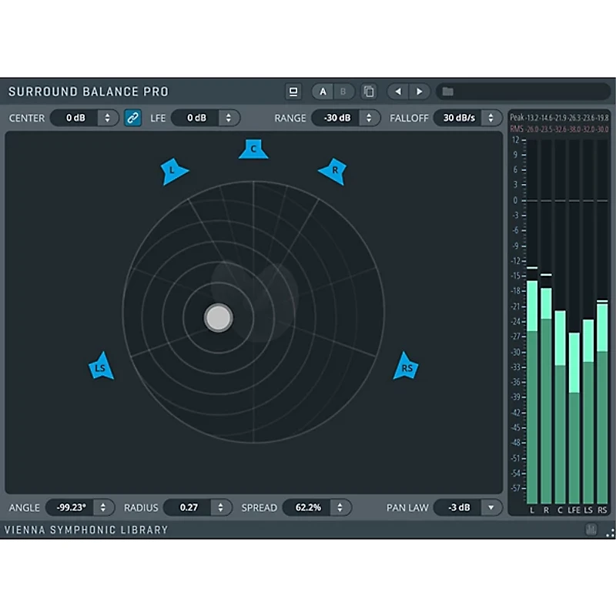Click the RMS readout values
Viewport: 616px width, 616px height.
(x=567, y=129)
